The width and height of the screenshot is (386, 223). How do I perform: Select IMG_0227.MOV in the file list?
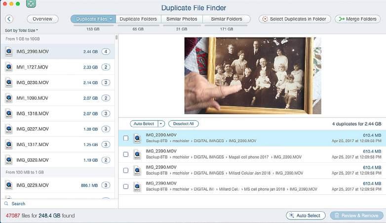point(58,129)
